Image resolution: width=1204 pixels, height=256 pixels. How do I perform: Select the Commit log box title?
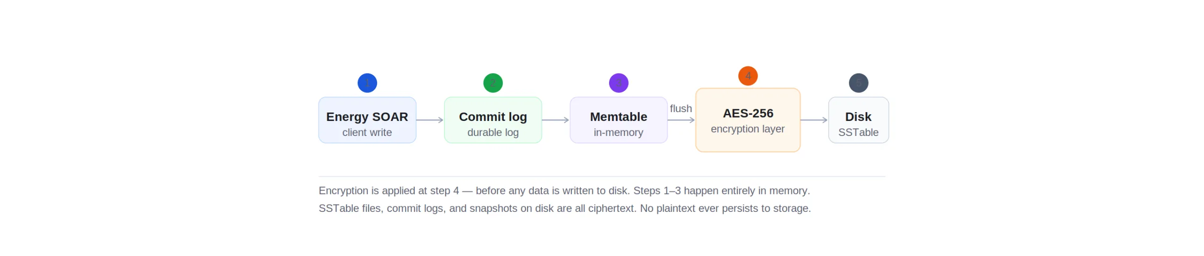[493, 117]
